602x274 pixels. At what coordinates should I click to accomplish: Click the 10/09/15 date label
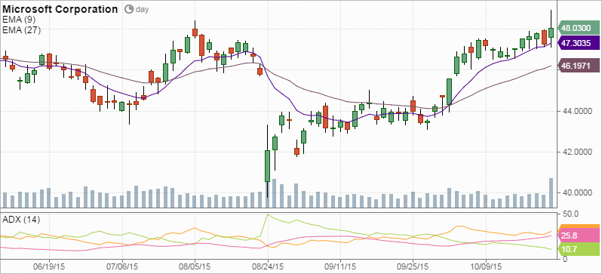pyautogui.click(x=486, y=266)
